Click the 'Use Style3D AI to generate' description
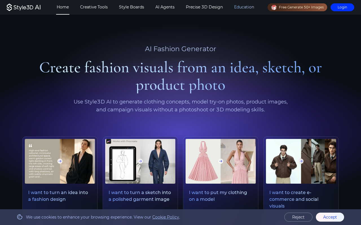Screen dimensions: 361x225 pyautogui.click(x=180, y=106)
